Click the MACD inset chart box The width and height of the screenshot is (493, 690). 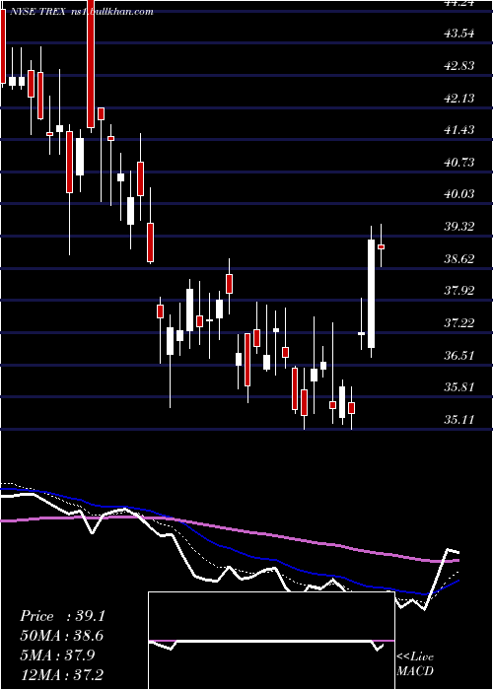coord(271,641)
